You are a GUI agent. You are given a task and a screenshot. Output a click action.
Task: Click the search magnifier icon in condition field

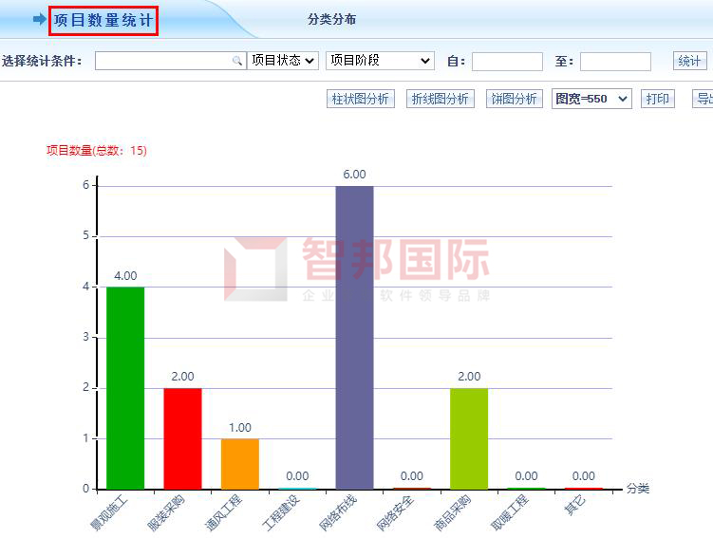pos(237,61)
